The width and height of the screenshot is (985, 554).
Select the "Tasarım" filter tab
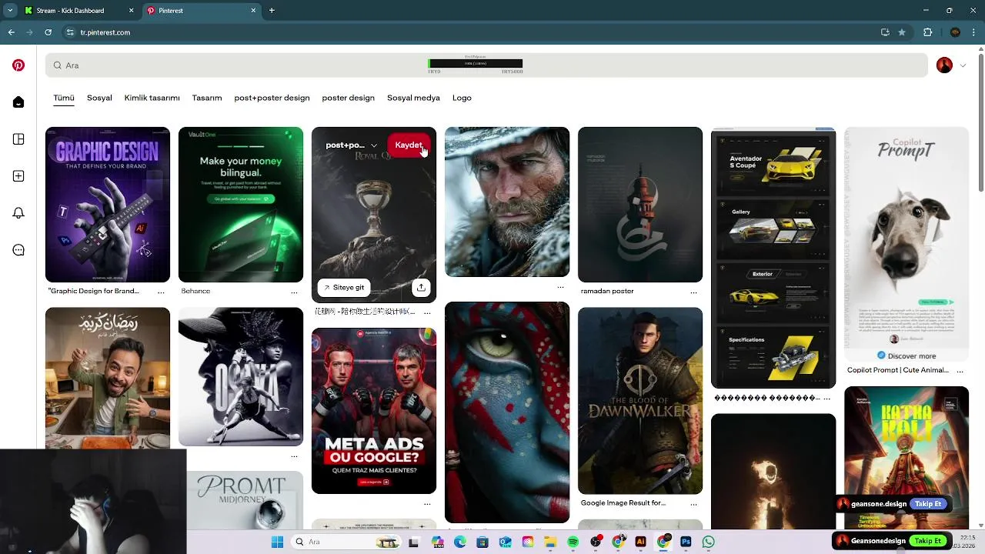coord(207,98)
